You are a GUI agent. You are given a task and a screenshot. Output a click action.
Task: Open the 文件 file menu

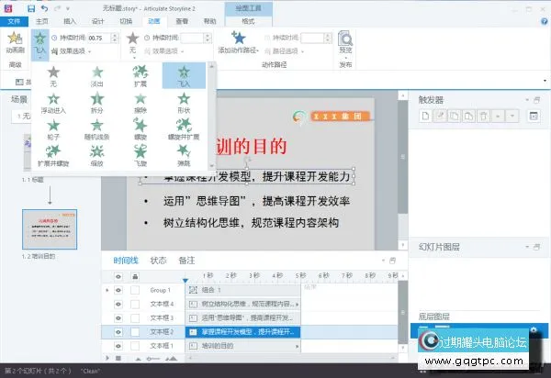pos(14,21)
